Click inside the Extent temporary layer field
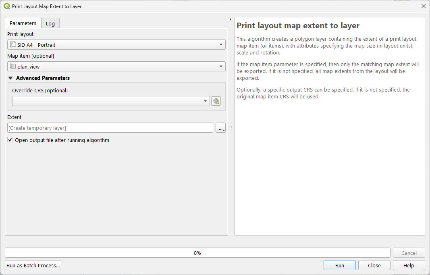 tap(110, 127)
